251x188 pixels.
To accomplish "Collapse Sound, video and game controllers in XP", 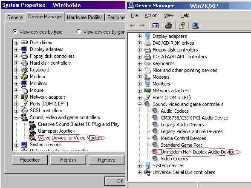I will (139, 104).
